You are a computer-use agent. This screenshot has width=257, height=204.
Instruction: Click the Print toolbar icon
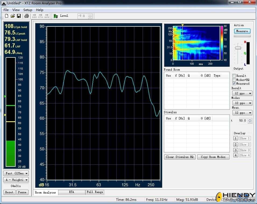point(27,16)
